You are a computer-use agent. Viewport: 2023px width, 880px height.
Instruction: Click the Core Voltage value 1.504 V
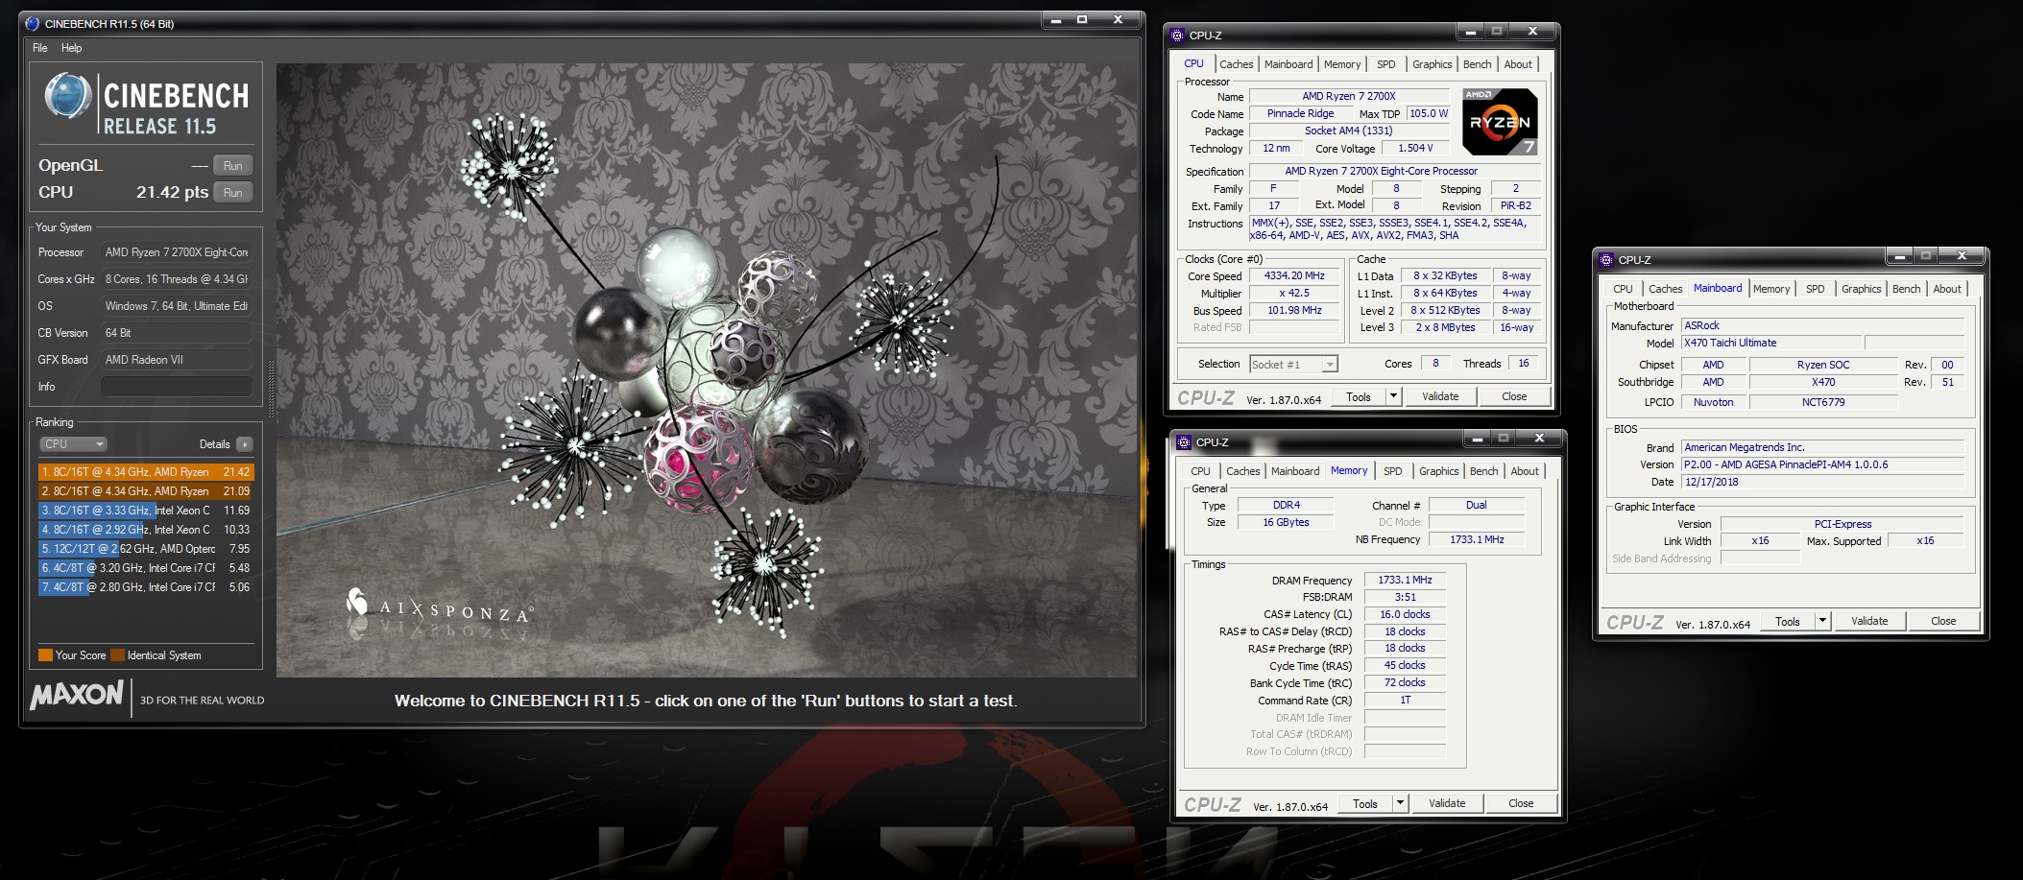1414,149
